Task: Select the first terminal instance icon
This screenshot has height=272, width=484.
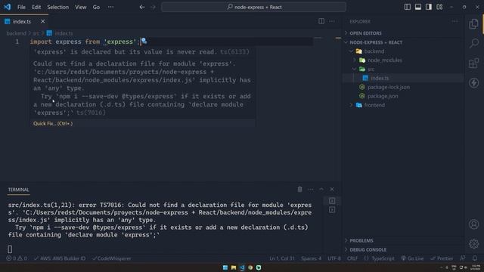Action: [332, 201]
